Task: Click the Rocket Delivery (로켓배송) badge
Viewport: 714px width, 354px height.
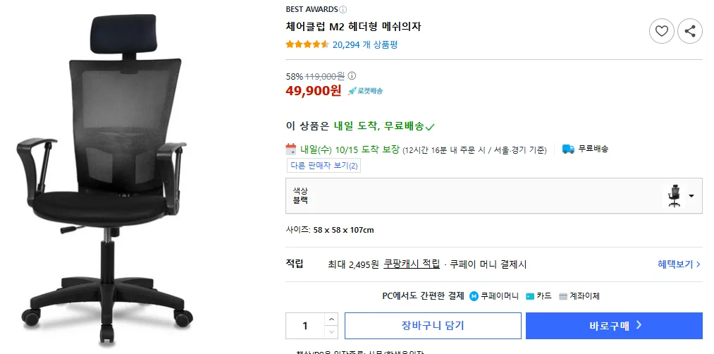Action: 365,91
